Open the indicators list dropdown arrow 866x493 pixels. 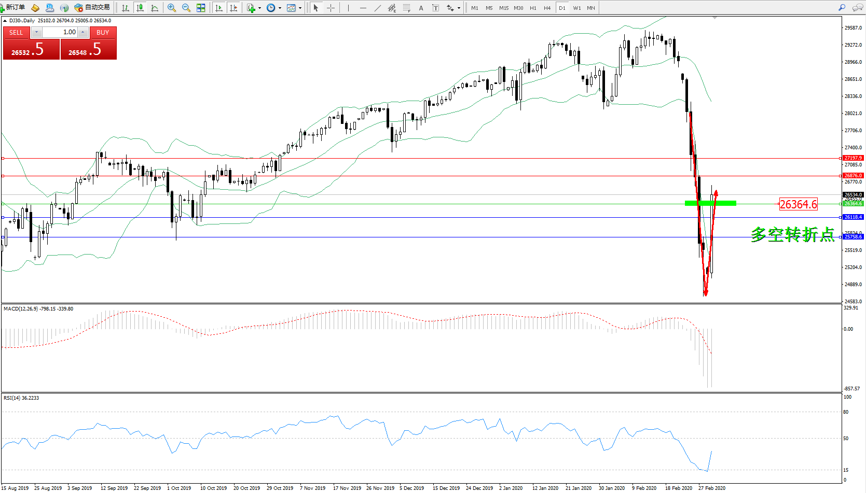point(259,8)
